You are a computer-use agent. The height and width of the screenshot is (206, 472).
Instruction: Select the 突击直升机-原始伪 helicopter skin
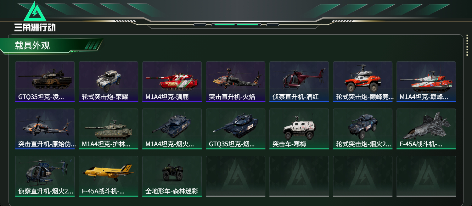pyautogui.click(x=45, y=129)
